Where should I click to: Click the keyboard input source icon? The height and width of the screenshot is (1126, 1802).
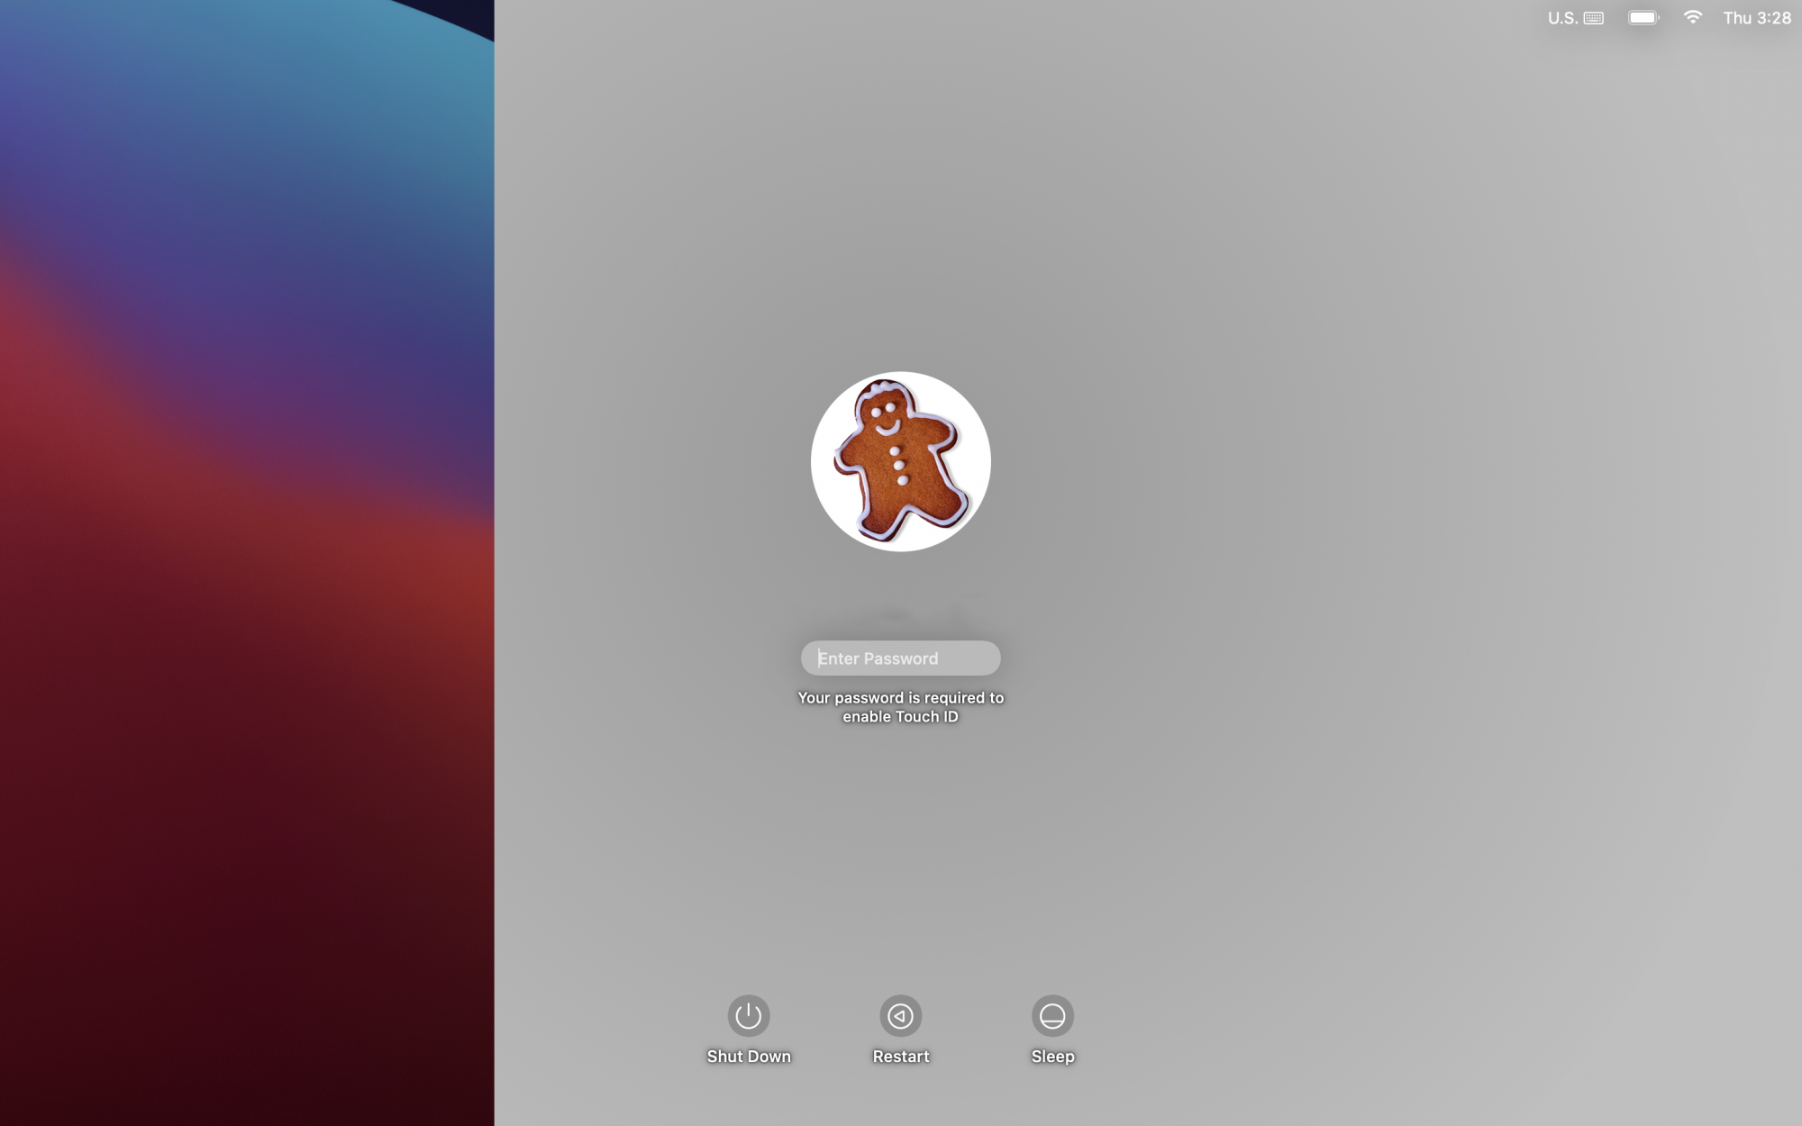1594,18
